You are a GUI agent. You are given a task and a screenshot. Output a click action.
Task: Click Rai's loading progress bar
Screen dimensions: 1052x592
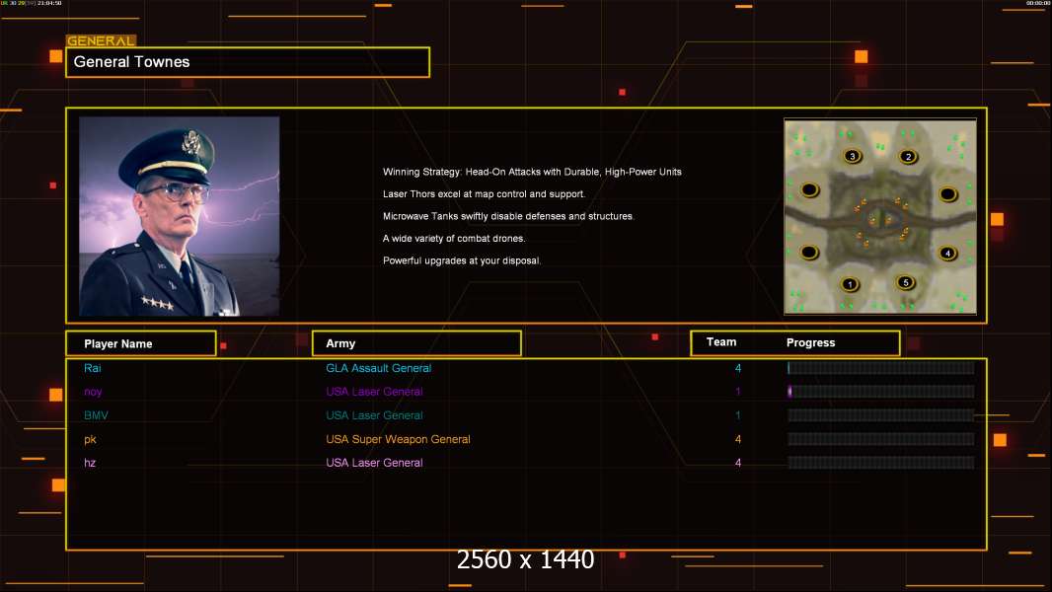(x=880, y=367)
